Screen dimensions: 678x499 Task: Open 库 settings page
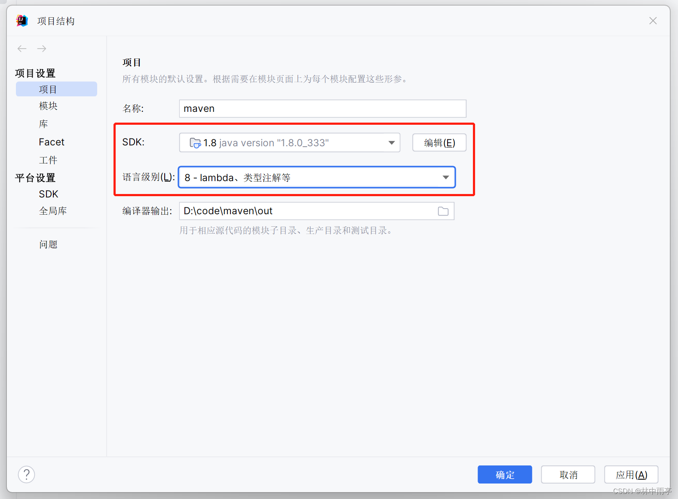pos(43,124)
